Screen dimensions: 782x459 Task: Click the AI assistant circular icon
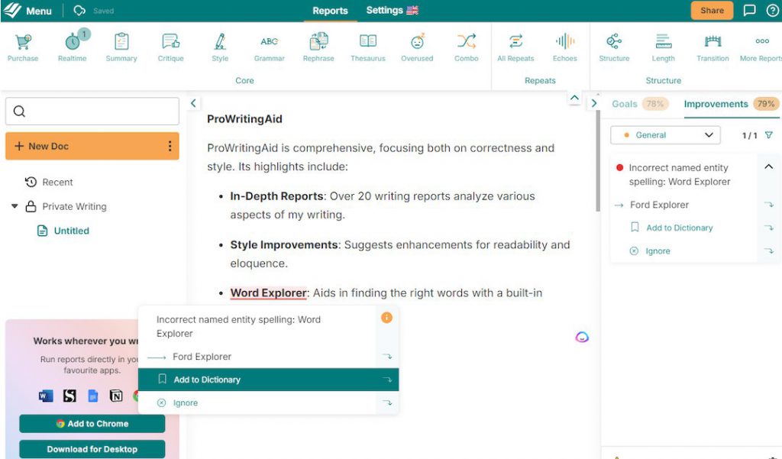coord(581,338)
